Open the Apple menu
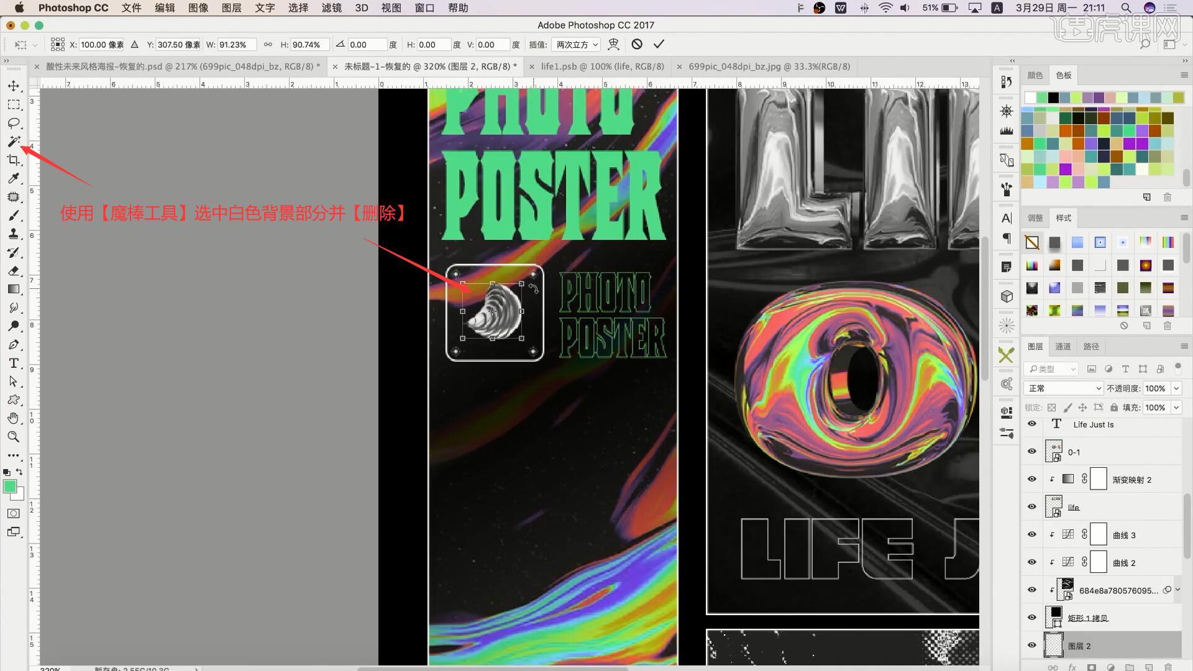Viewport: 1193px width, 671px height. point(19,8)
